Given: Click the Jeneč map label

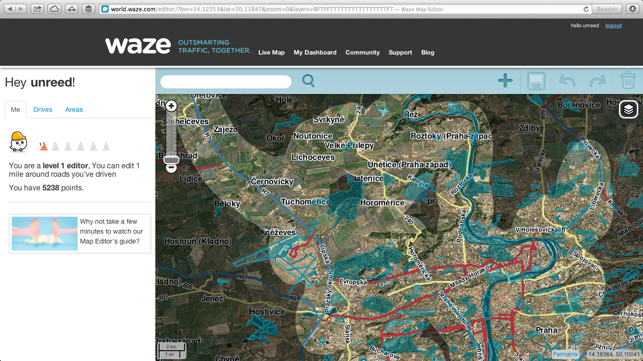Looking at the screenshot, I should tap(213, 298).
